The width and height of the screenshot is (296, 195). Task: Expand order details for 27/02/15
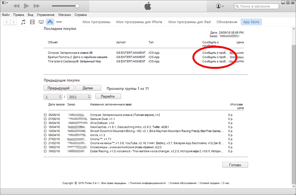45,139
